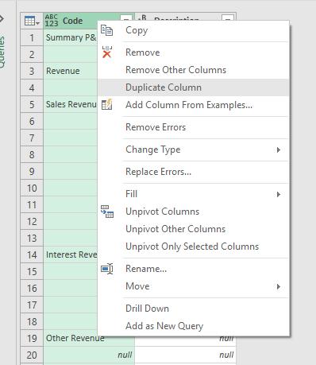Select row number 15
The width and height of the screenshot is (316, 365).
(32, 271)
